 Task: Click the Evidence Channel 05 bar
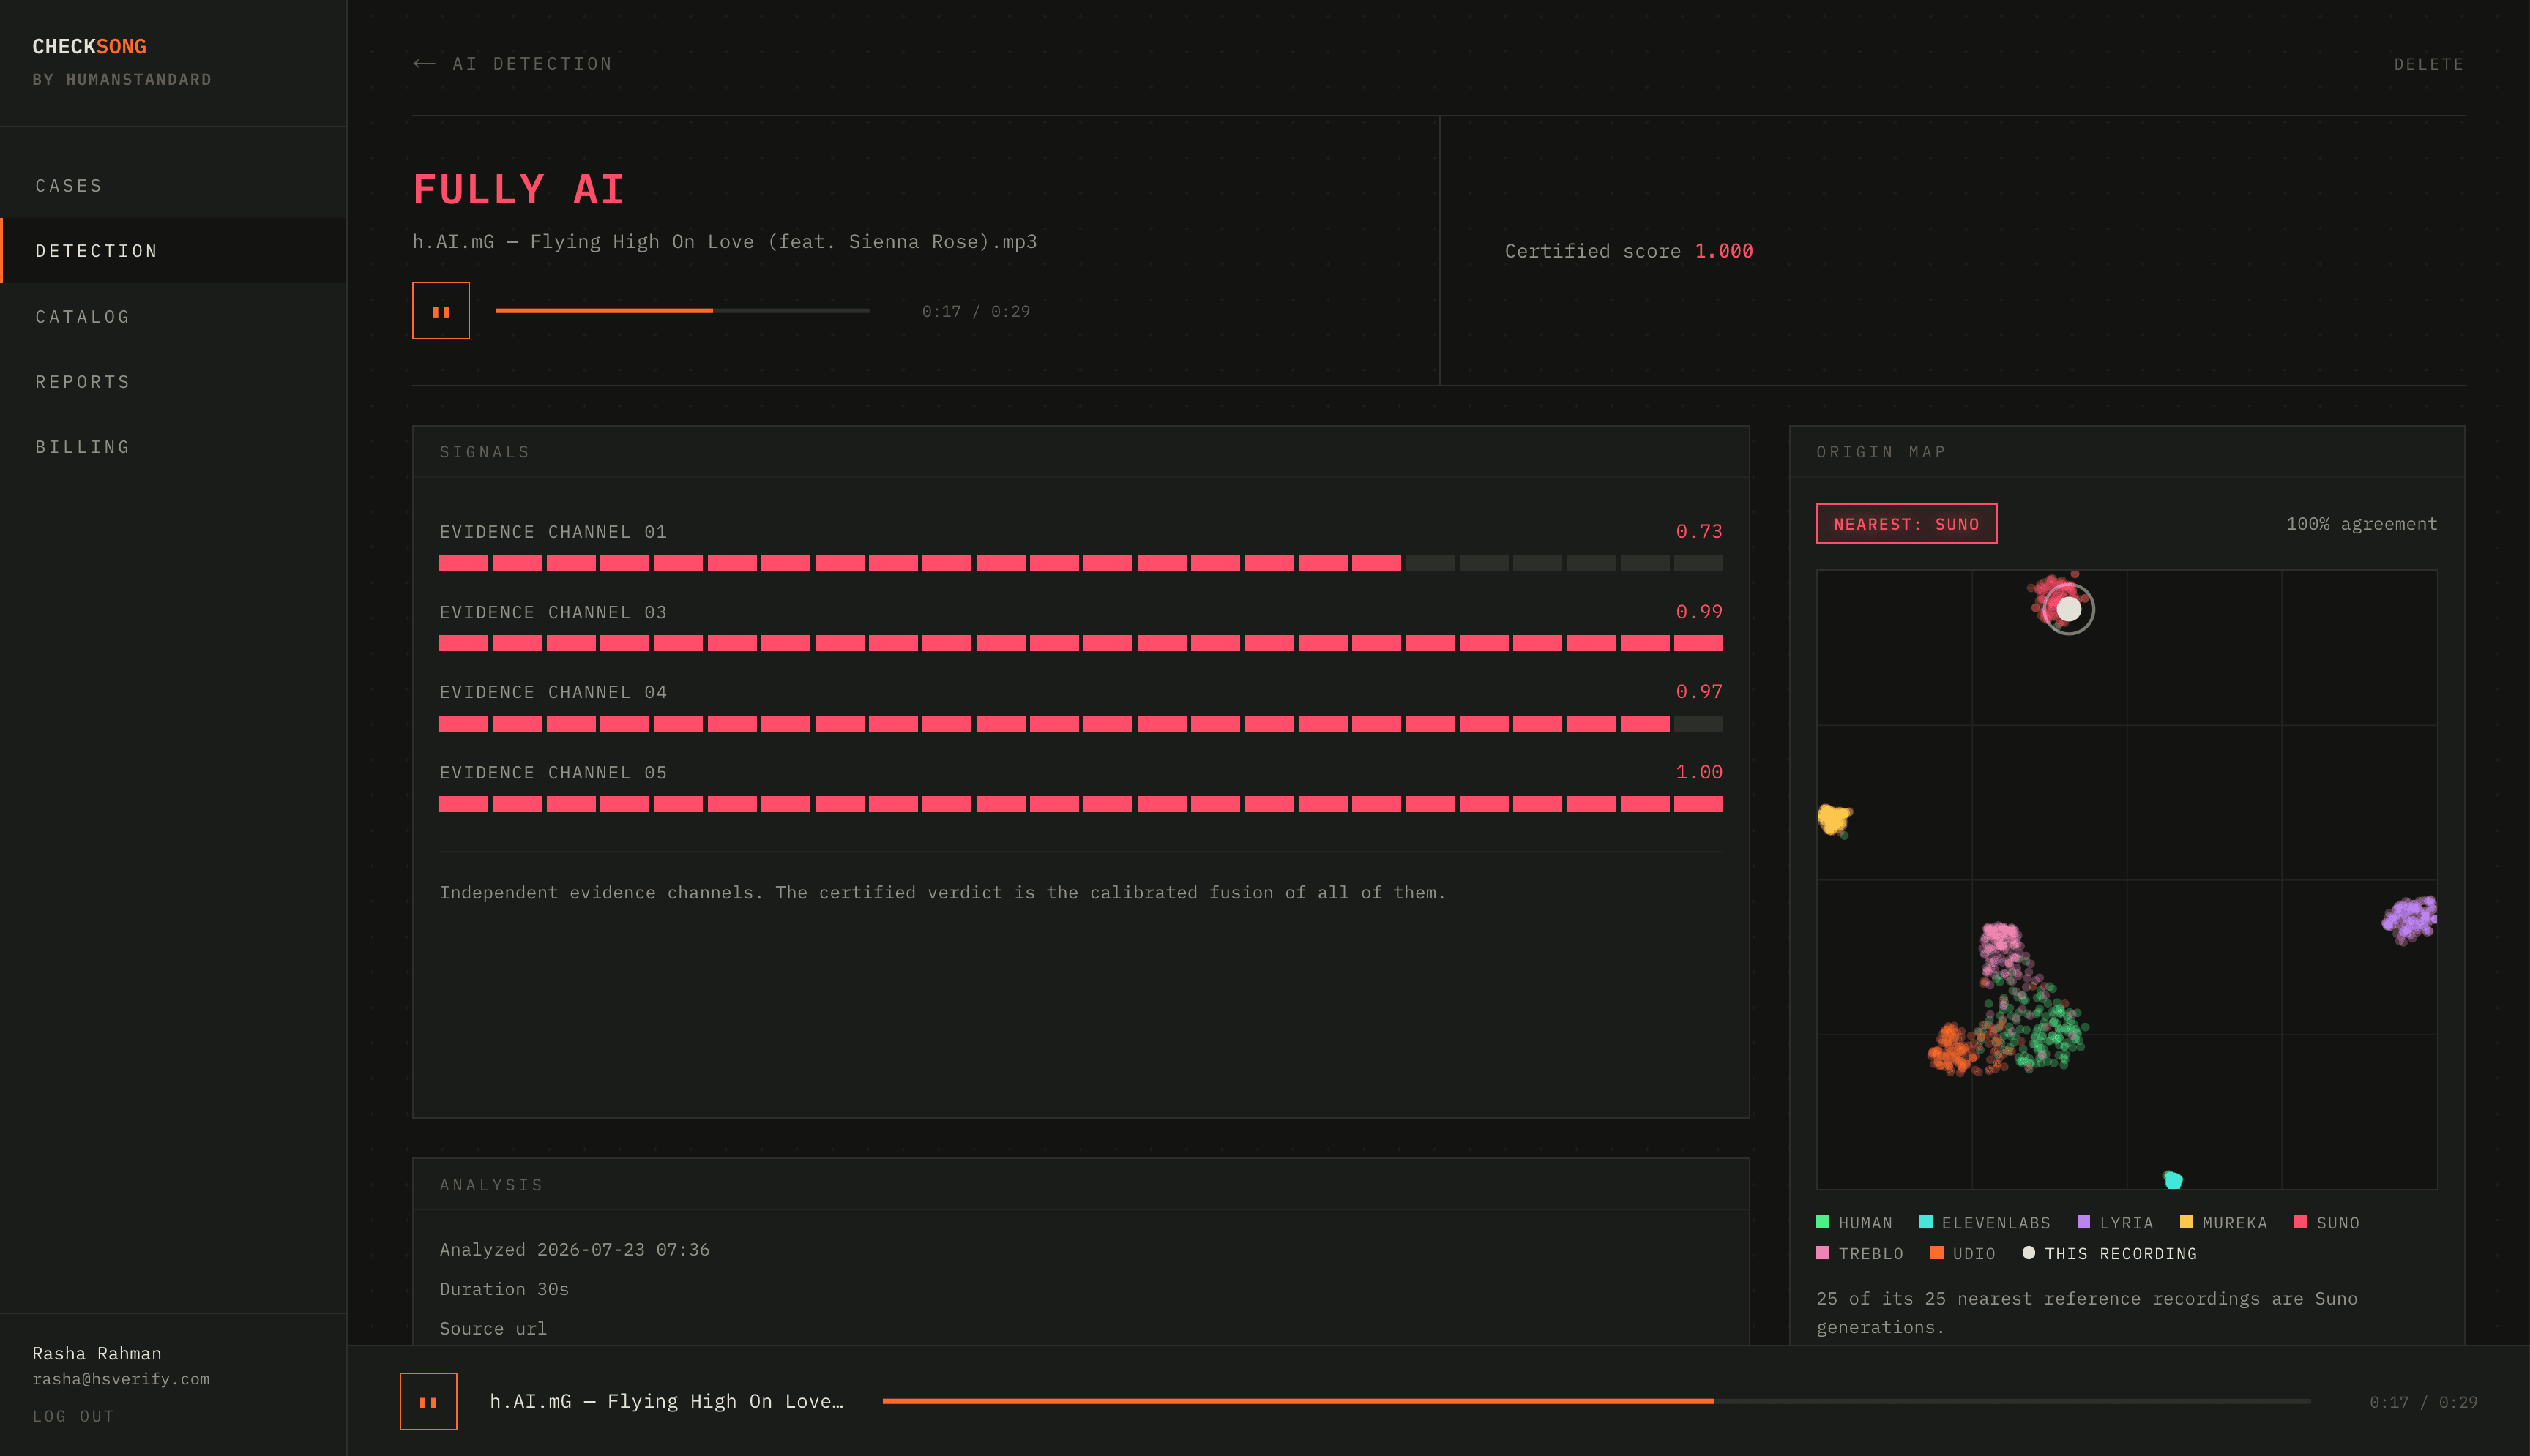point(1081,804)
